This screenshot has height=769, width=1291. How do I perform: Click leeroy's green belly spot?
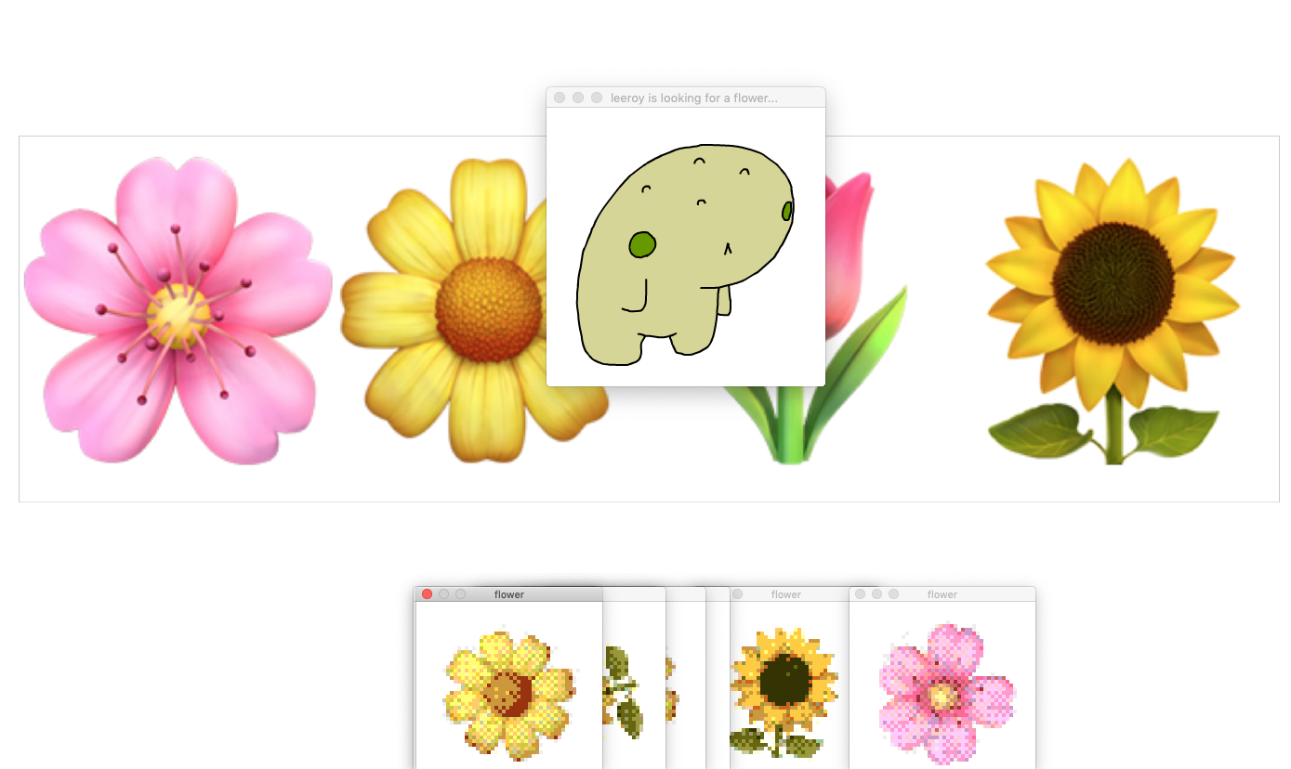tap(642, 243)
